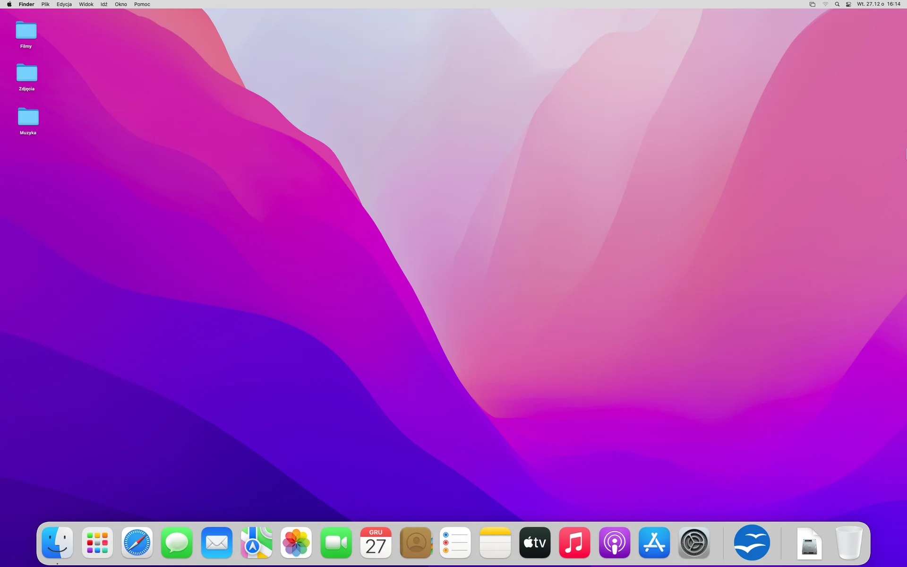Open Launchpad from the dock
Screen dimensions: 907x567
(x=97, y=542)
